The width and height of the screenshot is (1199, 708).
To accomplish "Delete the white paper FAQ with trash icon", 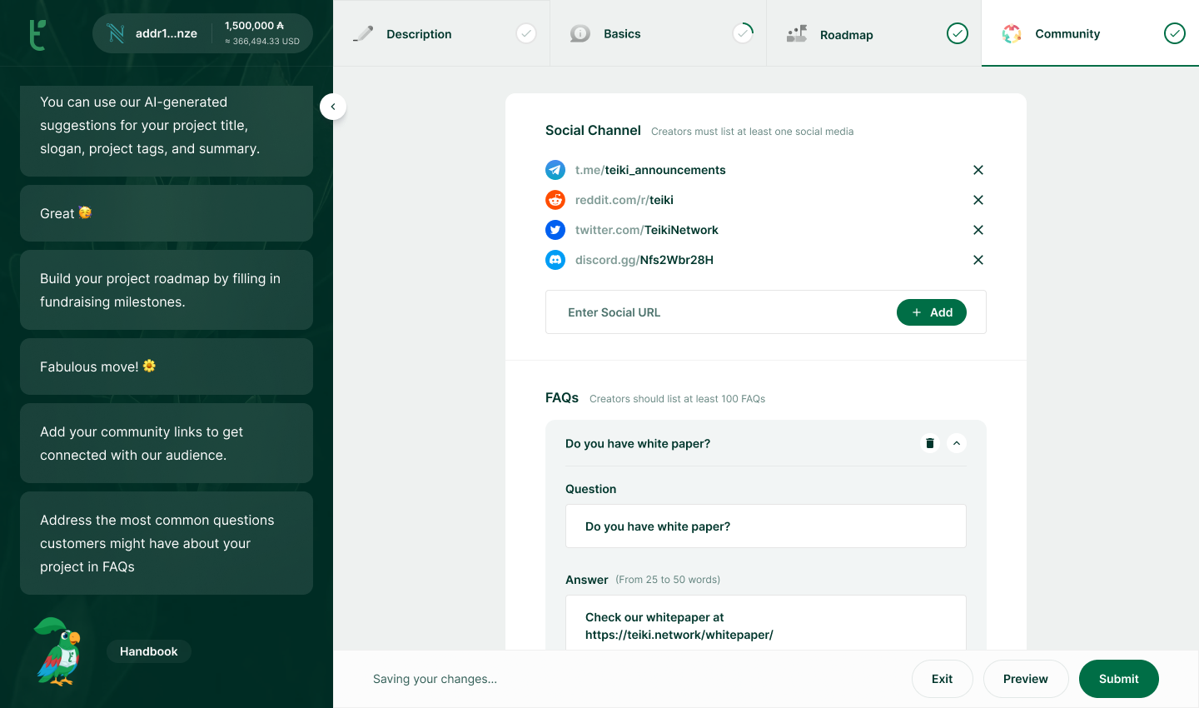I will [x=930, y=443].
